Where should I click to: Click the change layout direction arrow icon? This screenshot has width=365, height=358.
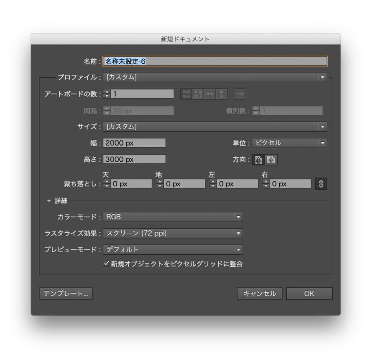point(240,94)
